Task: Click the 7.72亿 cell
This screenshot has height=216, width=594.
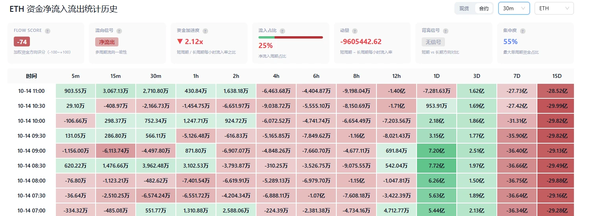Action: (437, 166)
